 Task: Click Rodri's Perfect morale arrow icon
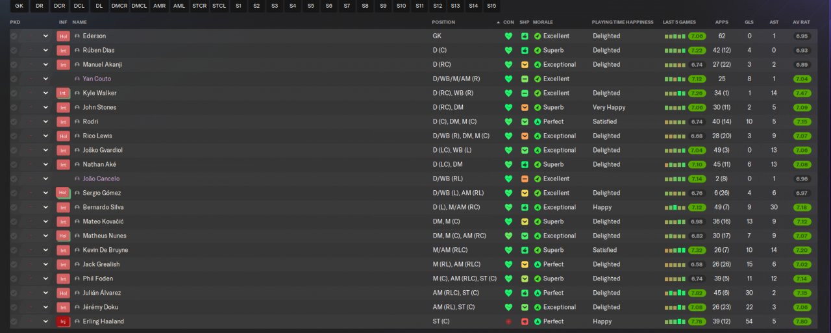coord(538,122)
